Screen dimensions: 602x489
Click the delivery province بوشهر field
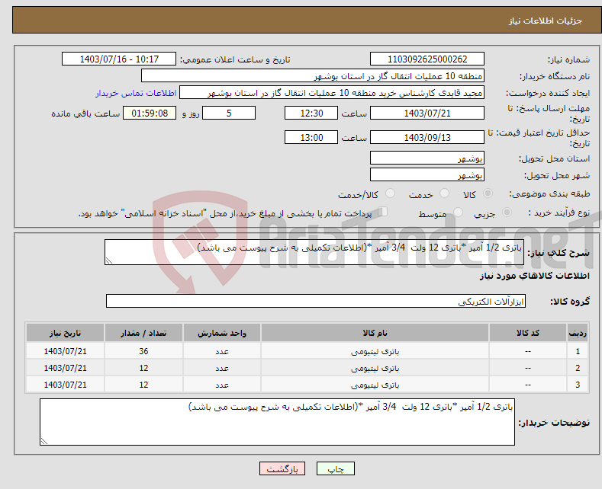point(427,158)
